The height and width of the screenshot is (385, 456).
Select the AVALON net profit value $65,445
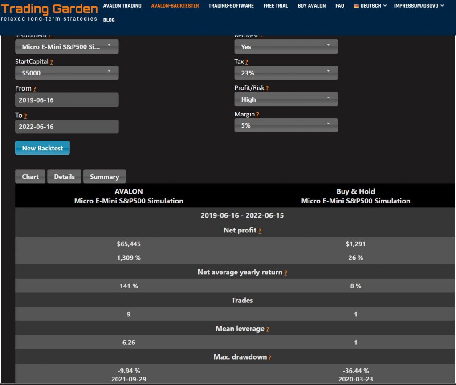129,244
